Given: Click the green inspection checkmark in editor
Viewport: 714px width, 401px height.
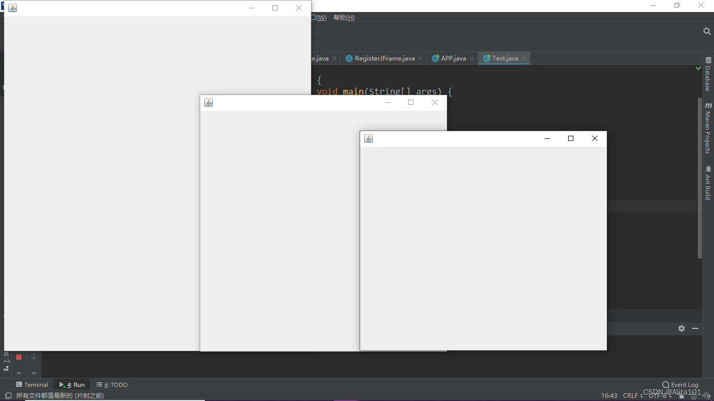Looking at the screenshot, I should (699, 68).
